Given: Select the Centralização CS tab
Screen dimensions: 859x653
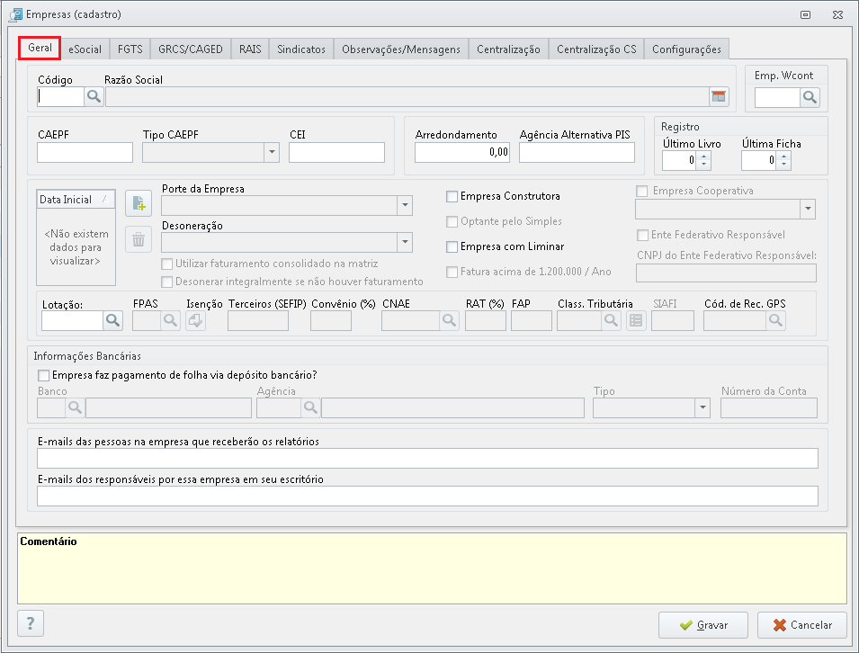Looking at the screenshot, I should 596,49.
